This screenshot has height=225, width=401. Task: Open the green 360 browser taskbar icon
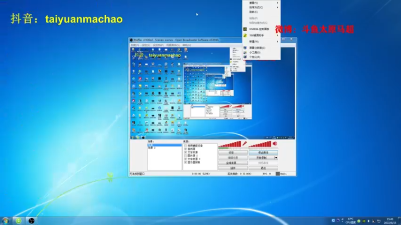[19, 220]
